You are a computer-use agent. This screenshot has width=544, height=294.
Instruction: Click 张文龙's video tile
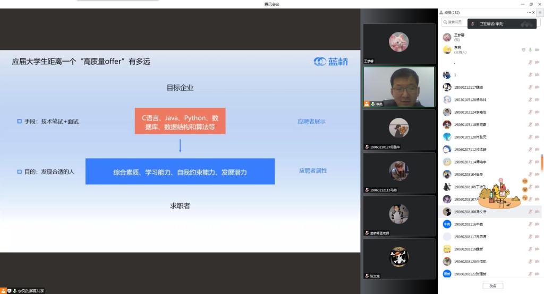pos(398,258)
